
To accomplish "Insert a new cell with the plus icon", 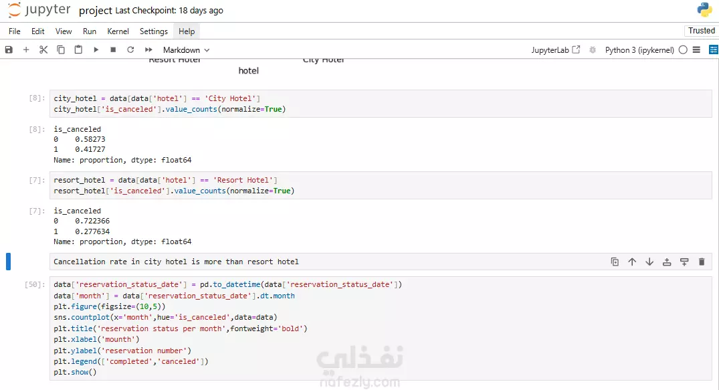I will 26,50.
